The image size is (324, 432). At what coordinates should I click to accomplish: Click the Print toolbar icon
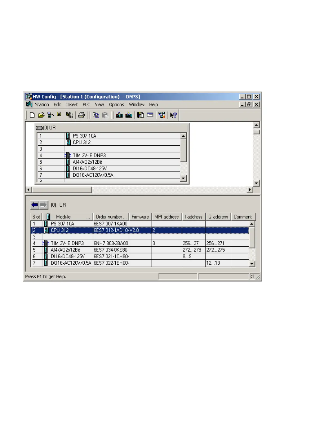click(x=81, y=115)
